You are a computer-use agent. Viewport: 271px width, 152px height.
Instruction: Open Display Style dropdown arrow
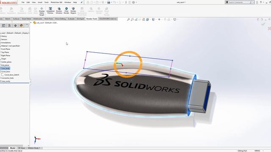pyautogui.click(x=156, y=19)
